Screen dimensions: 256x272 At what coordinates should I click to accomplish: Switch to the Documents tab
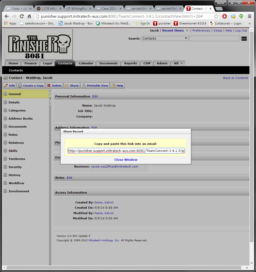(108, 63)
